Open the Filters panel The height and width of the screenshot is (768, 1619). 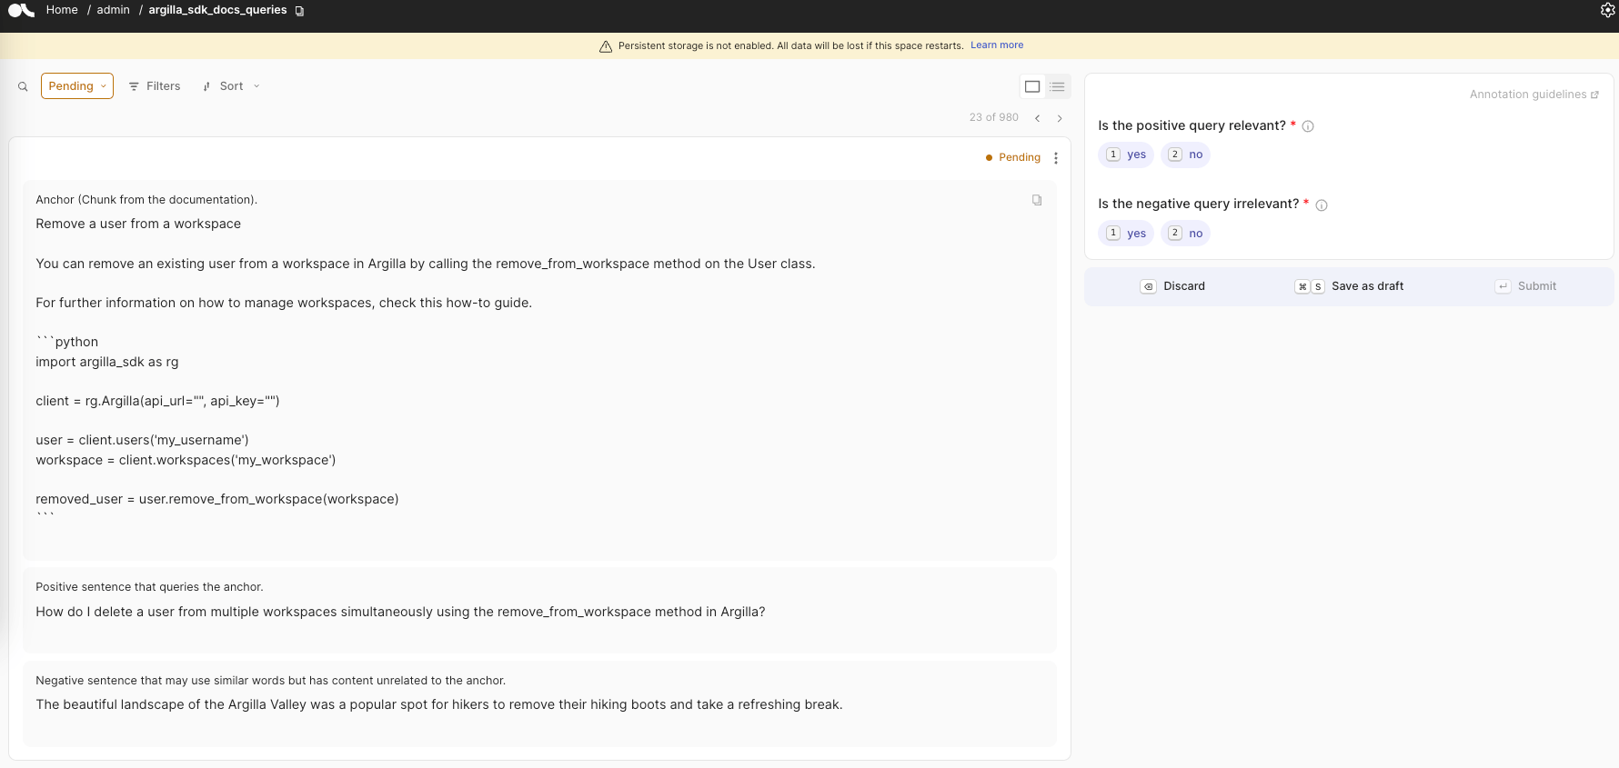coord(155,86)
